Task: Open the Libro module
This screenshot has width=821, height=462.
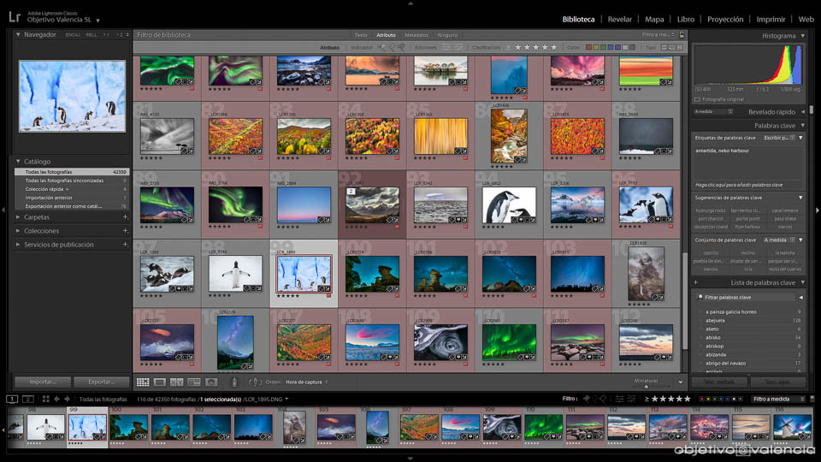Action: [685, 20]
